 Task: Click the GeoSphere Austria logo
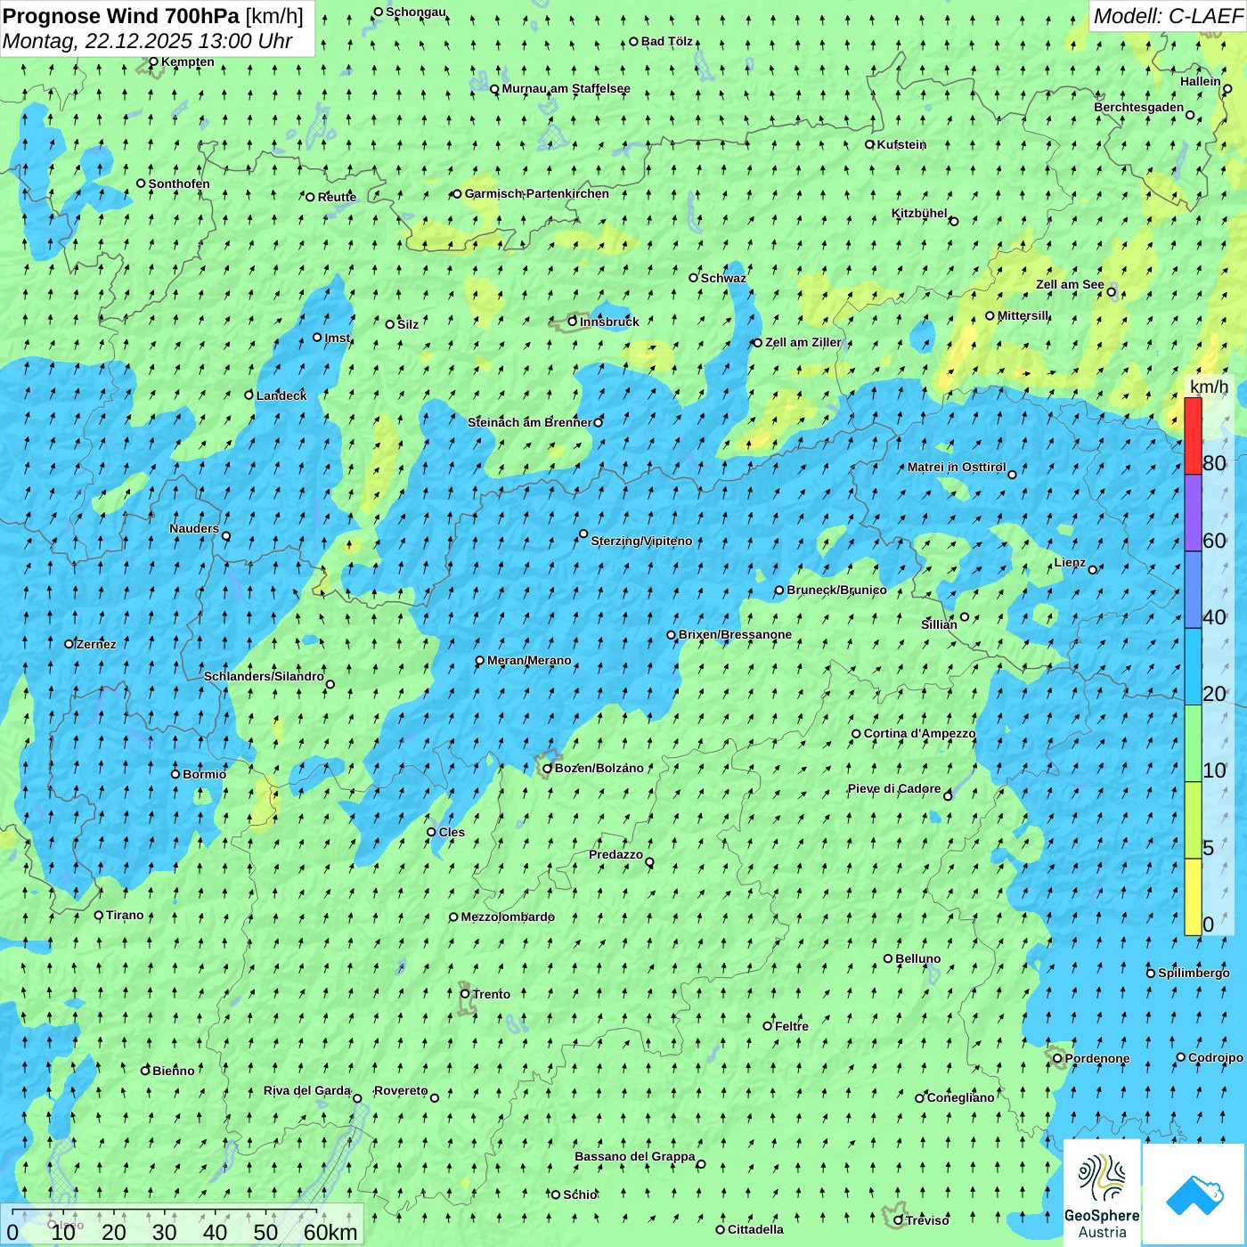[1102, 1194]
